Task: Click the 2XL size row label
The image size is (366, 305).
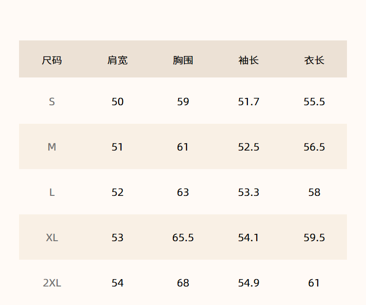Action: click(x=52, y=283)
